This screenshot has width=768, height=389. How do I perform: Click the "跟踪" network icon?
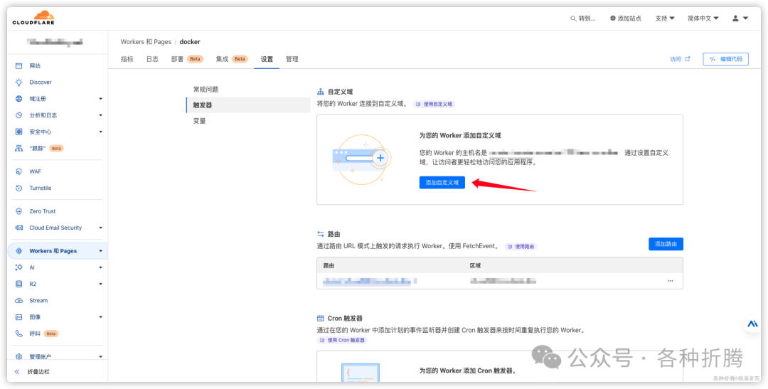19,149
